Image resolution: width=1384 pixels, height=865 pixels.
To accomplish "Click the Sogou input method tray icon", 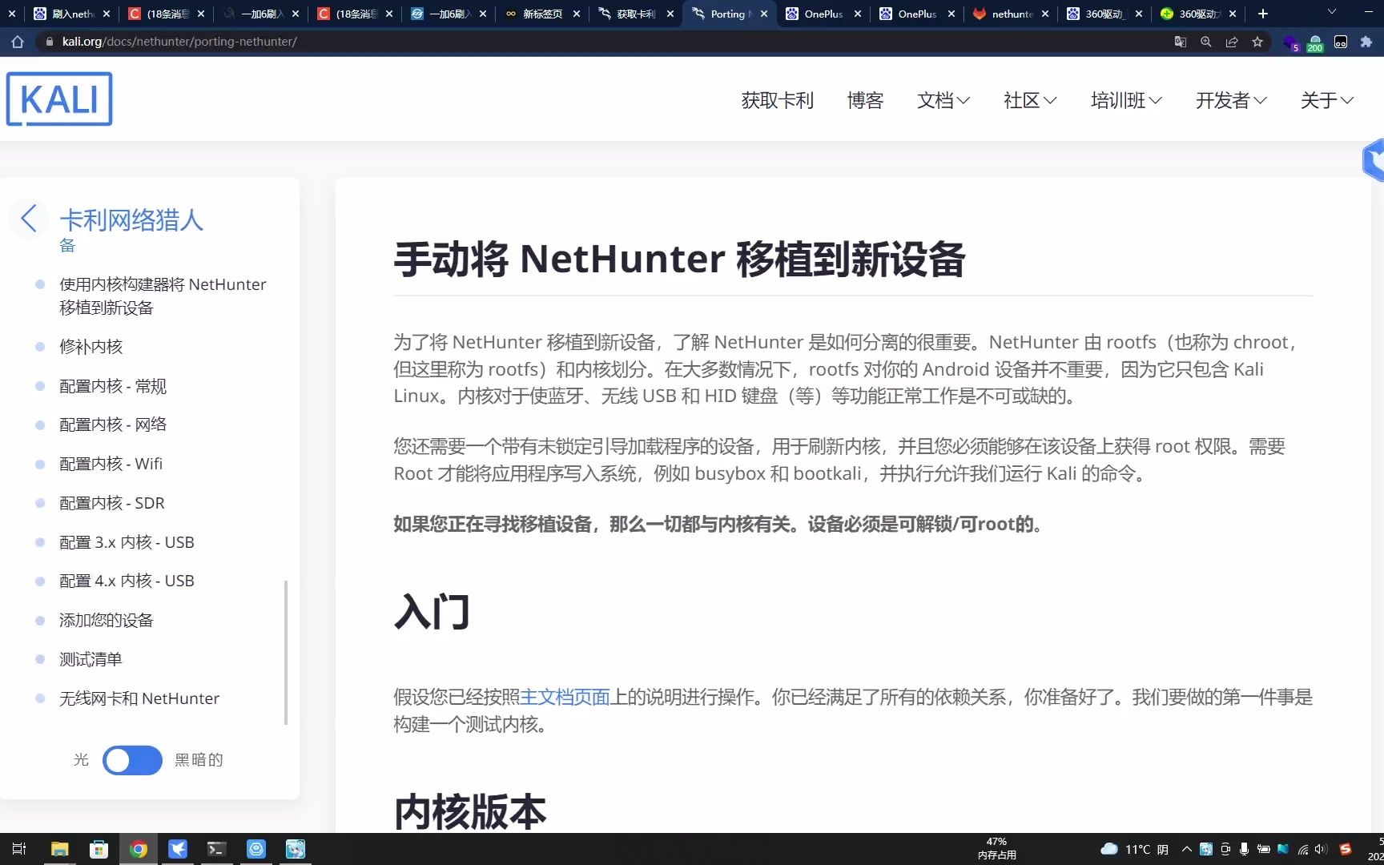I will [x=1346, y=849].
